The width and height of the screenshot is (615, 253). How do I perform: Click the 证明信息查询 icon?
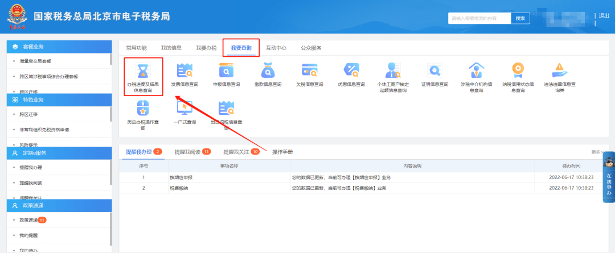click(434, 71)
